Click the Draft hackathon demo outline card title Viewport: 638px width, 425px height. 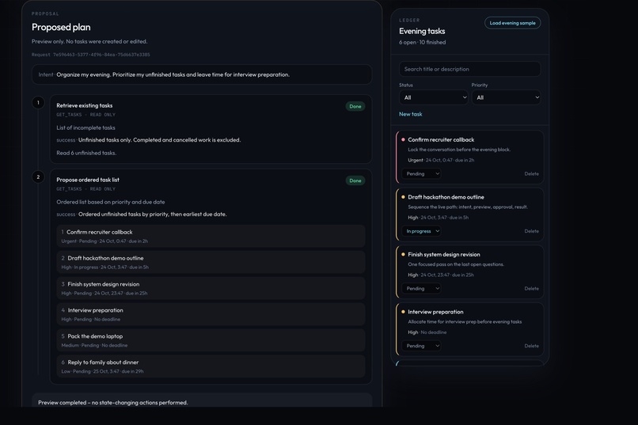coord(446,197)
